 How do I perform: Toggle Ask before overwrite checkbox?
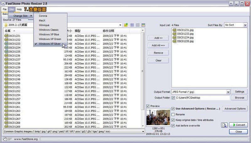point(173,125)
